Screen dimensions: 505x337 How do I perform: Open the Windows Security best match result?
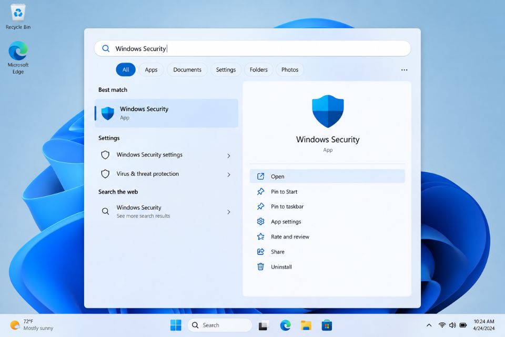click(166, 113)
